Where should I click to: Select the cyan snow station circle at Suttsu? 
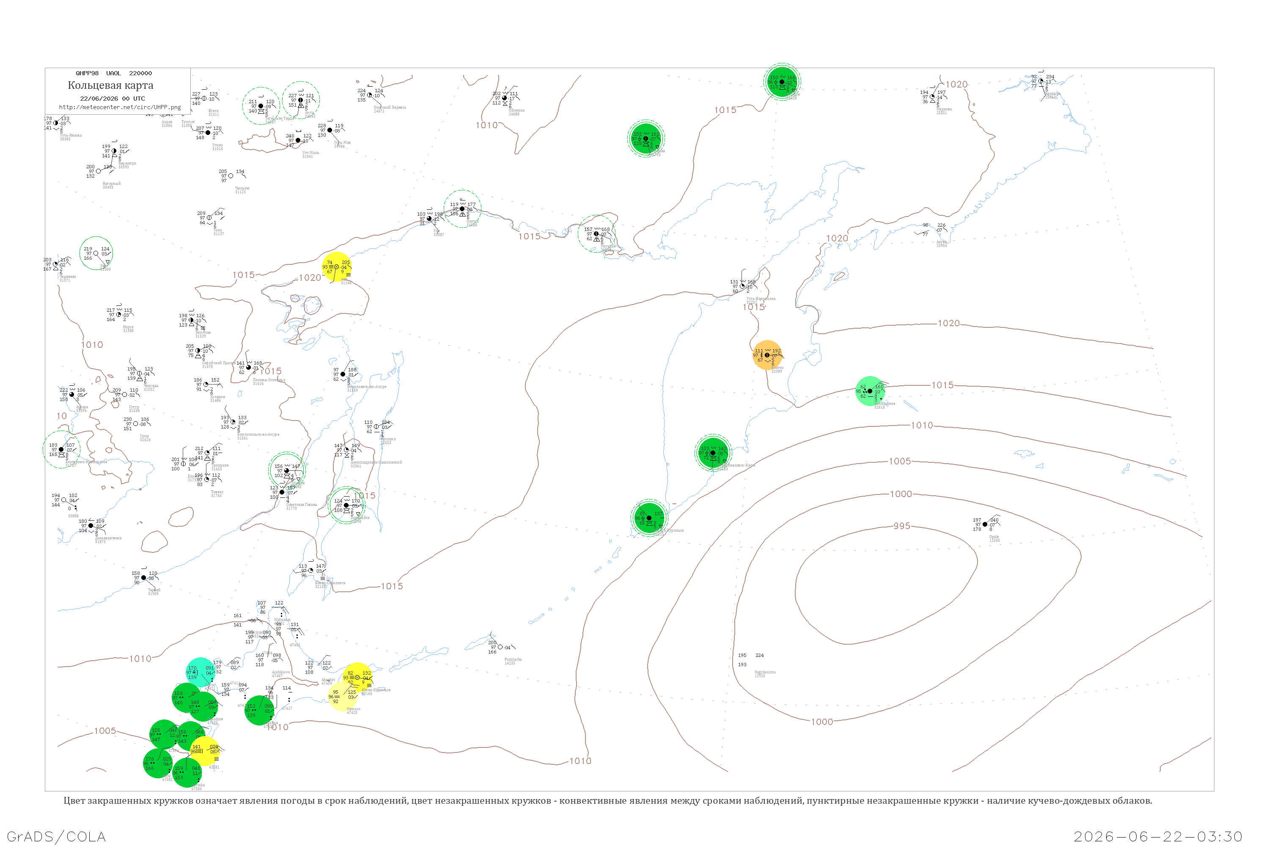tap(201, 672)
